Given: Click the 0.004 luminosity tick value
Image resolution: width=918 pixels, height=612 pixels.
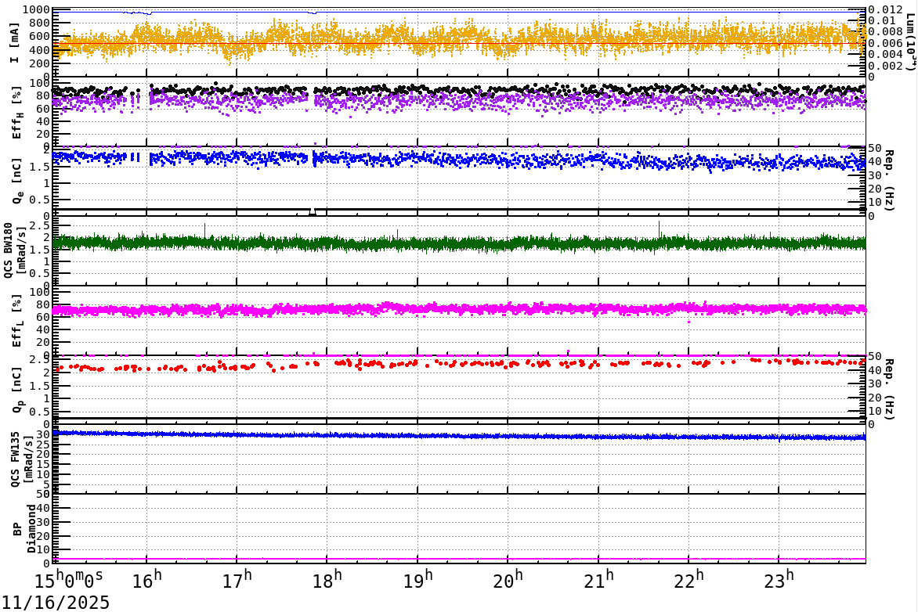Looking at the screenshot, I should [885, 55].
